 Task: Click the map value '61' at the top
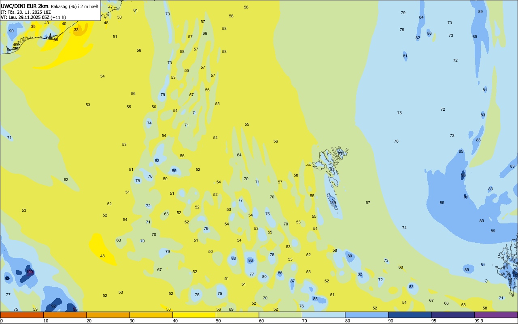(136, 11)
